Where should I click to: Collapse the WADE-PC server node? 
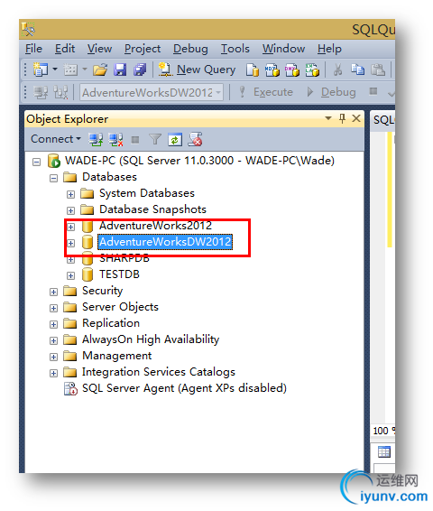(x=36, y=162)
